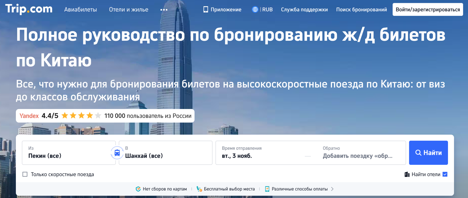468x198 pixels.
Task: Edit the departure city field Пекин (все)
Action: 69,153
